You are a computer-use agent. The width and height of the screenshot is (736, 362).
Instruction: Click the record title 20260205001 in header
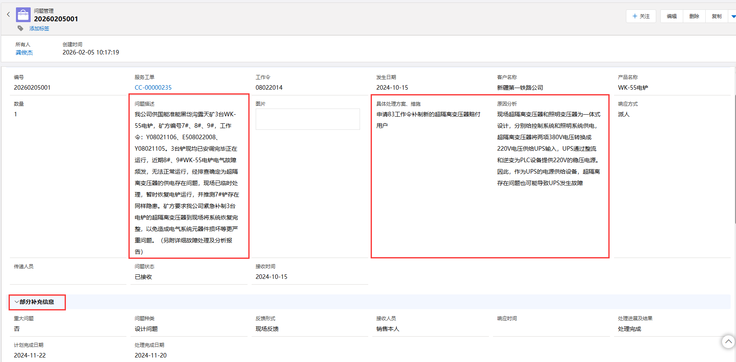pyautogui.click(x=56, y=19)
